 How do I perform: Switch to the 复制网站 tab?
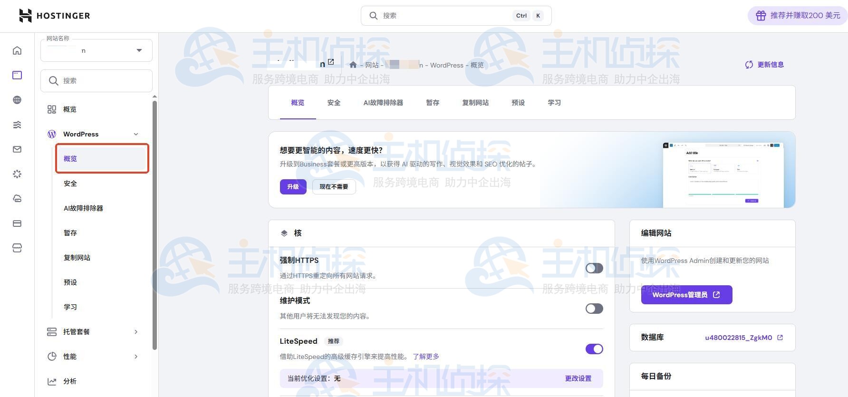tap(475, 103)
